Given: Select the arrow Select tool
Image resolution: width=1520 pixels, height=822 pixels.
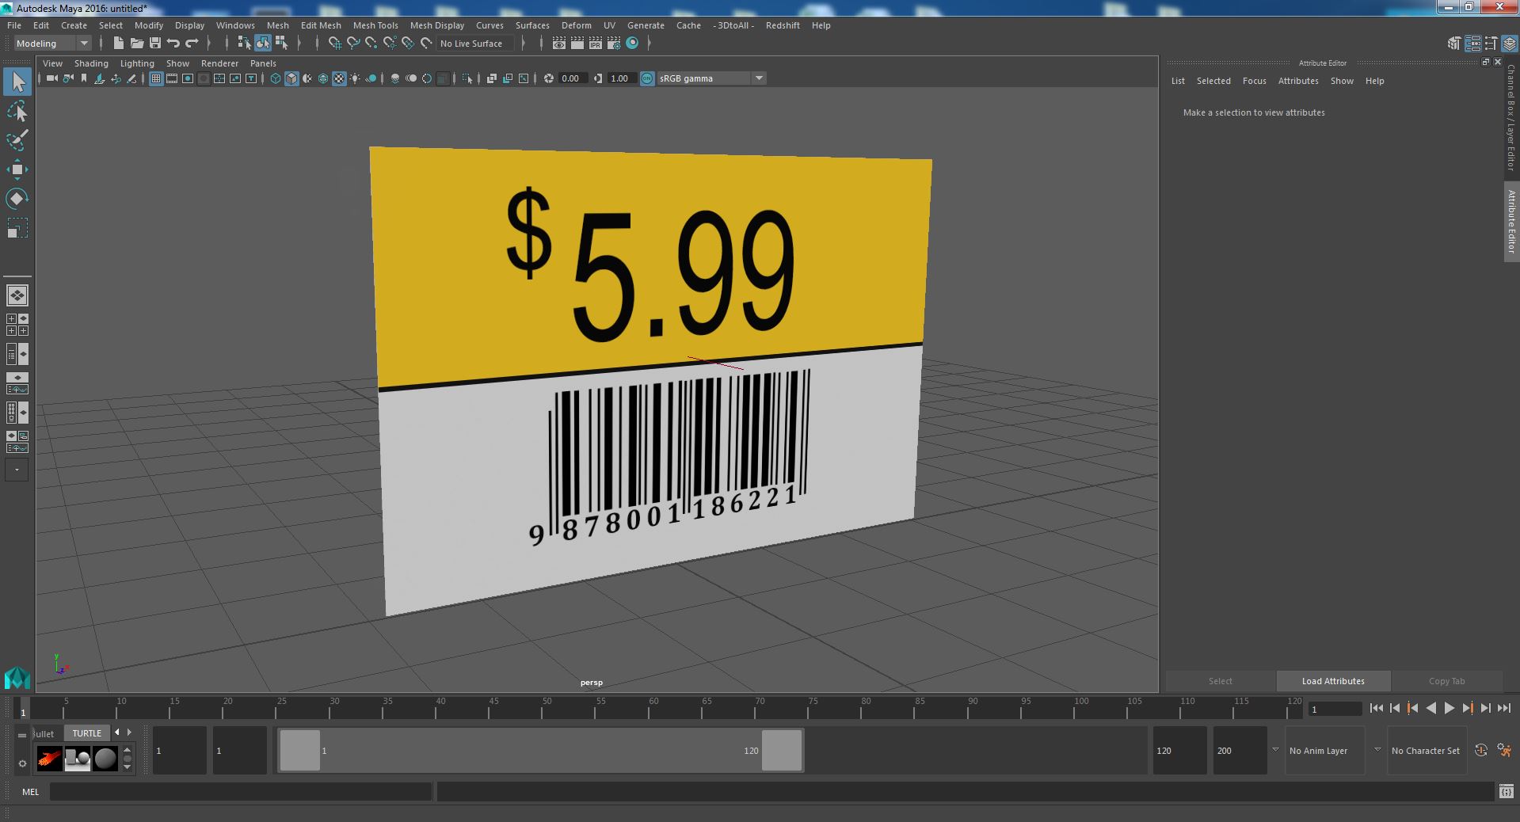Looking at the screenshot, I should tap(17, 82).
